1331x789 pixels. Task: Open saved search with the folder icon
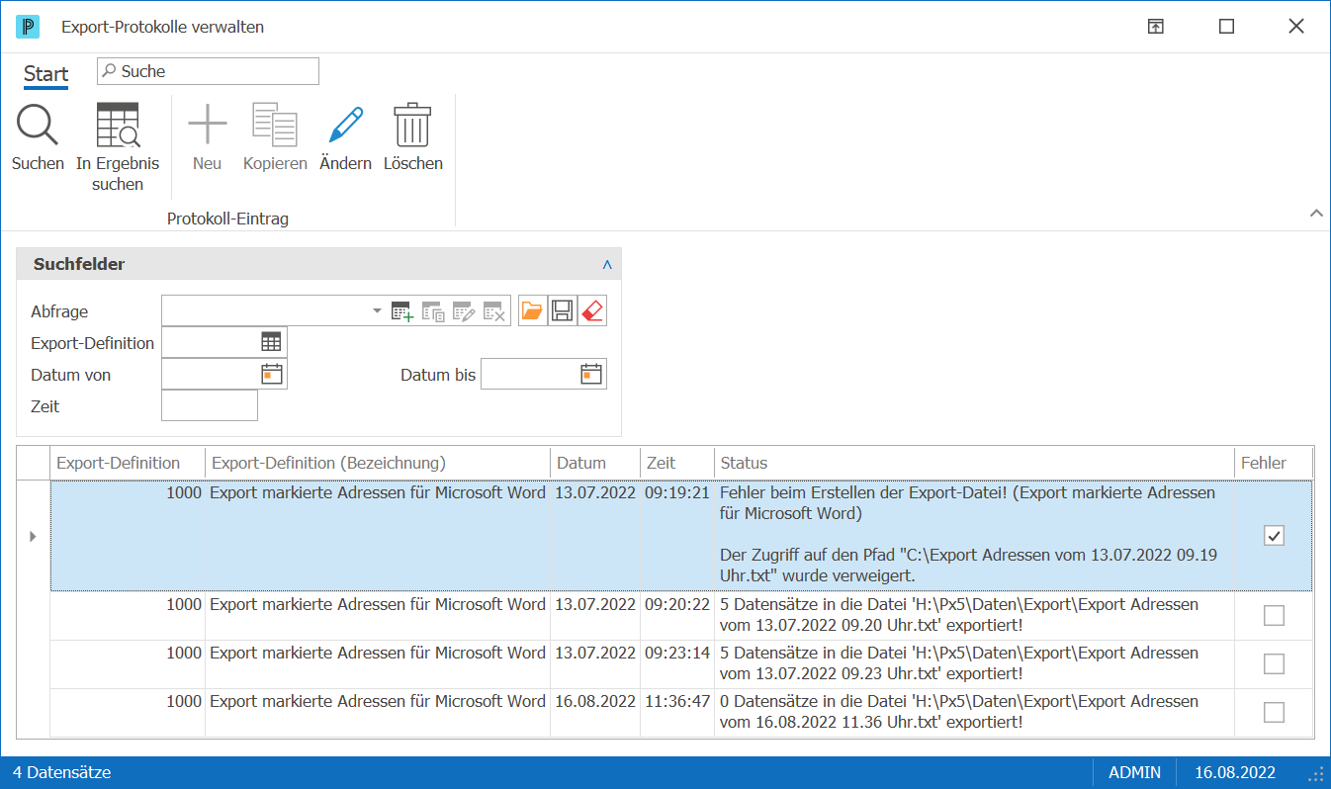coord(532,311)
